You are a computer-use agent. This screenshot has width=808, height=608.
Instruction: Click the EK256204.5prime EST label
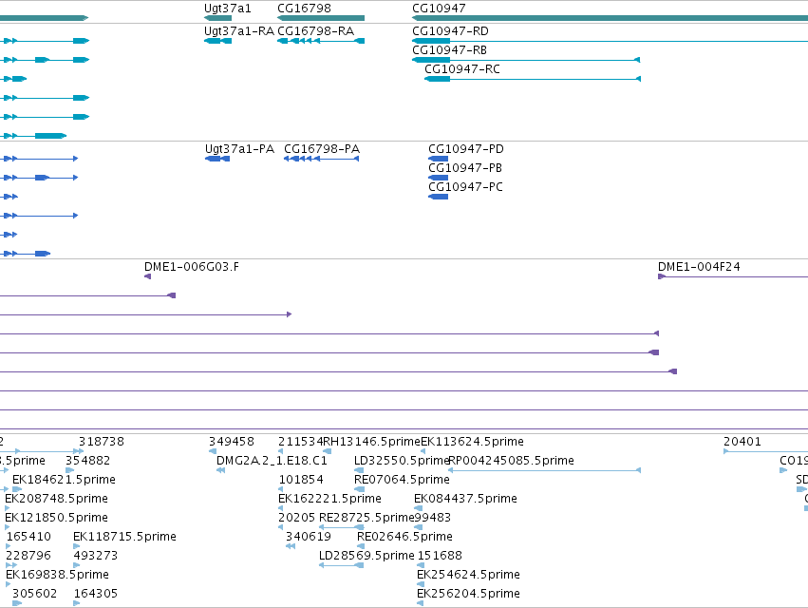tap(468, 594)
